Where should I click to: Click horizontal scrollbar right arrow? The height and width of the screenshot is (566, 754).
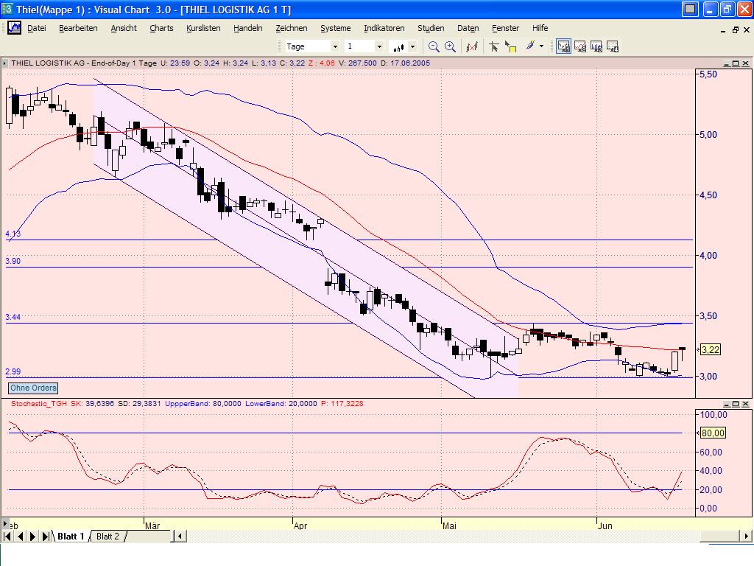[747, 537]
